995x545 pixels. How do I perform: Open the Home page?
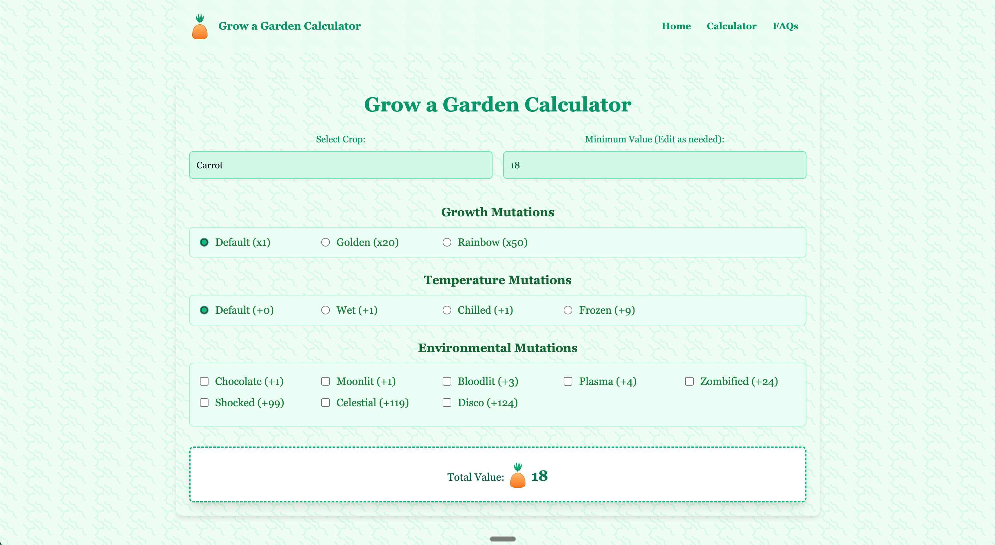(676, 26)
